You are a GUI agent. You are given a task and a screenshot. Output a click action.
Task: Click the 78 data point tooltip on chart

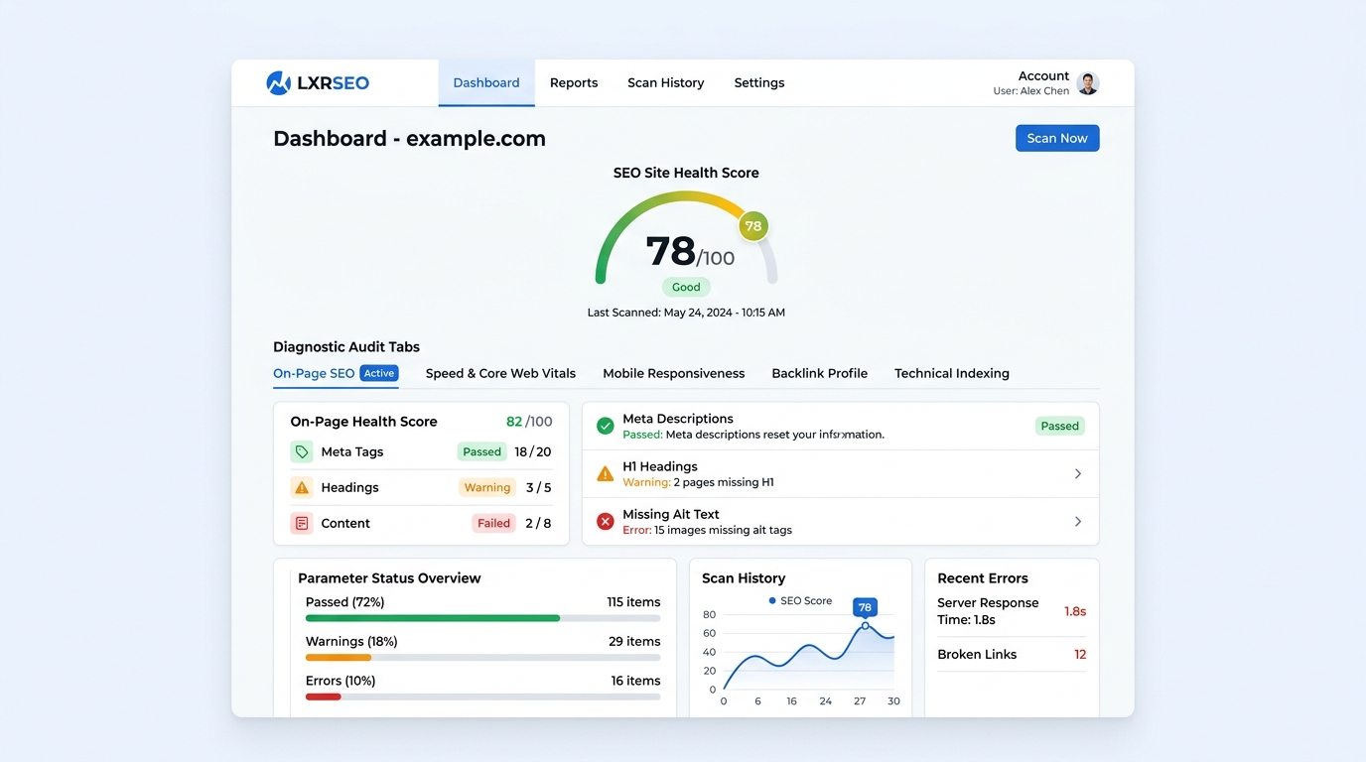865,607
